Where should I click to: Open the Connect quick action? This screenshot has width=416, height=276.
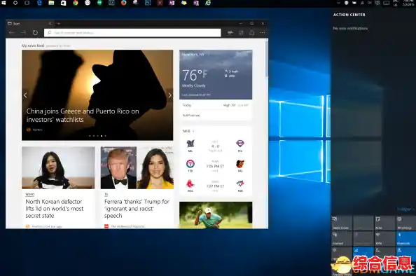pyautogui.click(x=342, y=238)
